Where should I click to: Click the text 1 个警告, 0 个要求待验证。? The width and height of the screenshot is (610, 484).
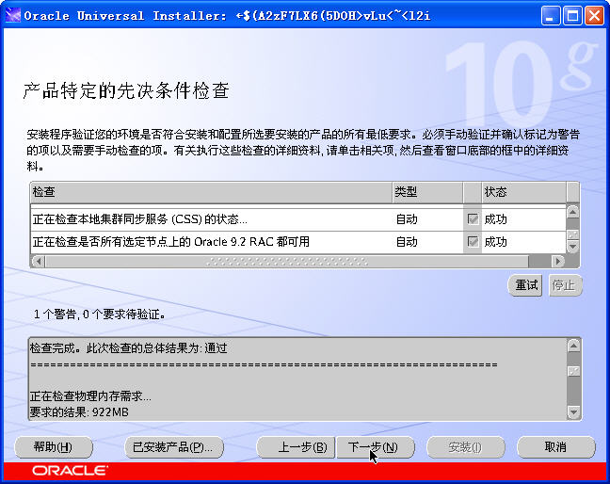[99, 314]
